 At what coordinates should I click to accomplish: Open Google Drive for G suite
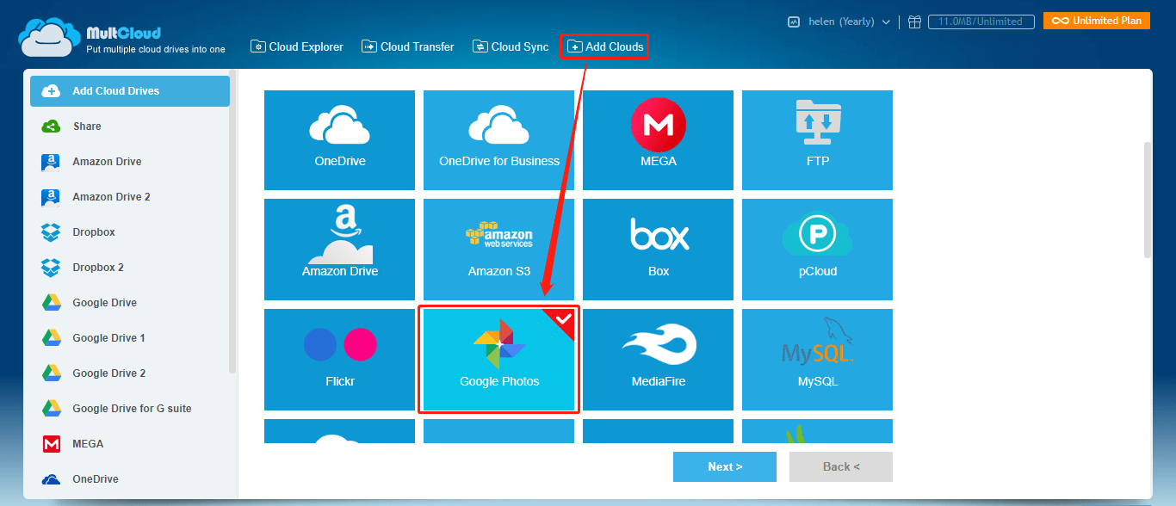pos(130,409)
